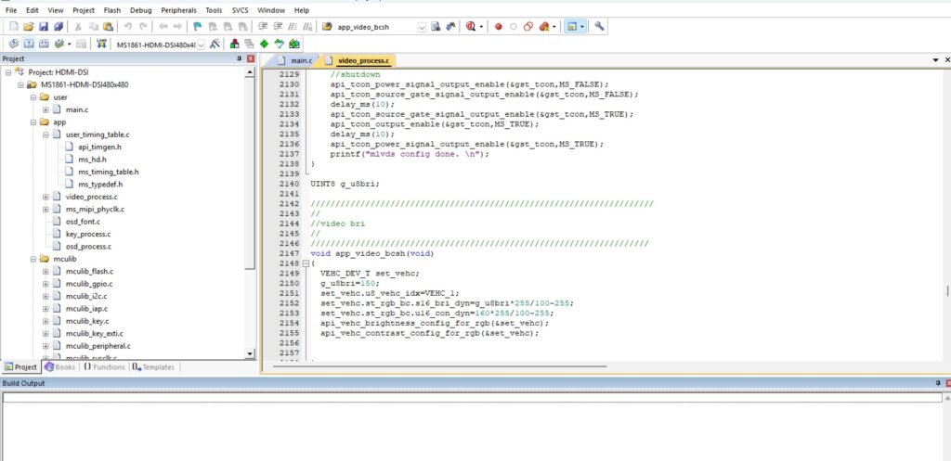The height and width of the screenshot is (461, 951).
Task: Collapse user_timing_table.c node
Action: (46, 134)
